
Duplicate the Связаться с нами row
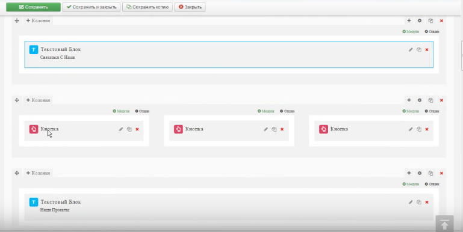pos(430,20)
